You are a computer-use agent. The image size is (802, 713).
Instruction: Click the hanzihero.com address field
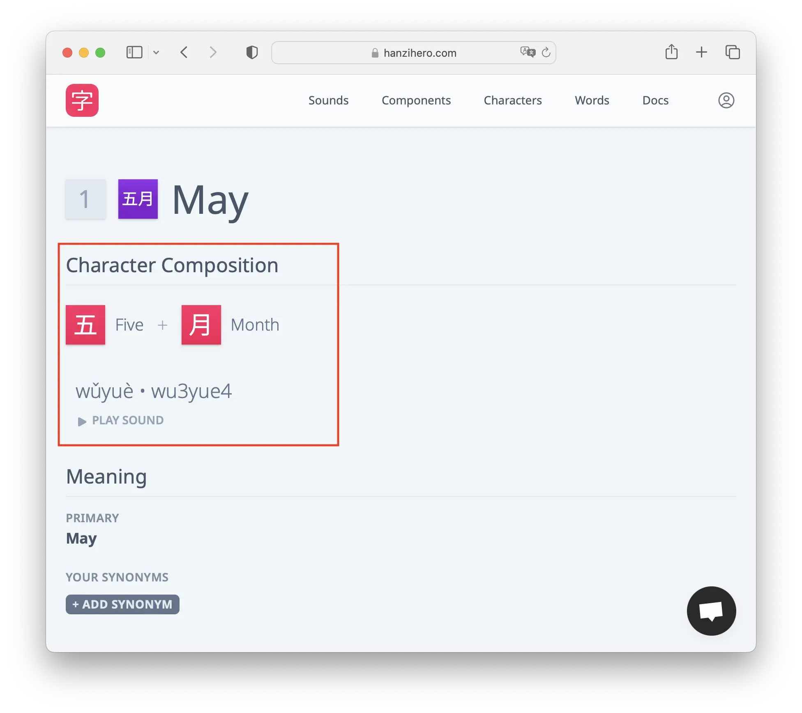pos(414,53)
